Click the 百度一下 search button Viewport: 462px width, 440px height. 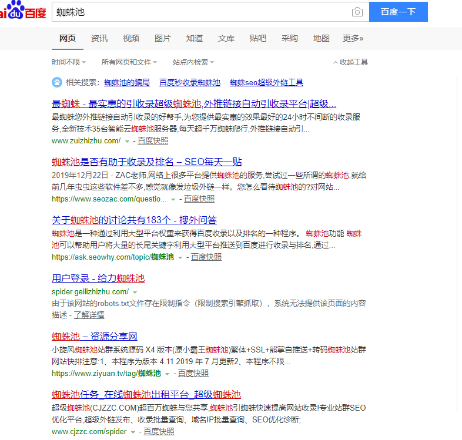point(398,12)
